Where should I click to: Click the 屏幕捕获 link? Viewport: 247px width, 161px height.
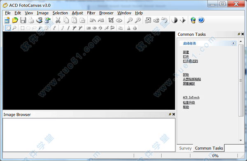(x=189, y=84)
